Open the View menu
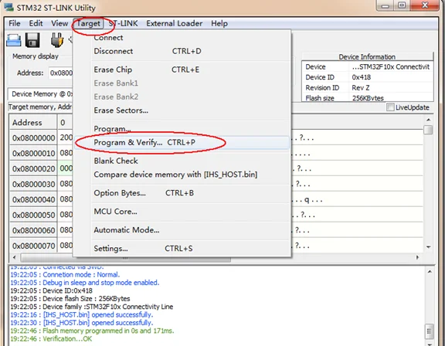Viewport: 445px width, 346px height. coord(59,23)
